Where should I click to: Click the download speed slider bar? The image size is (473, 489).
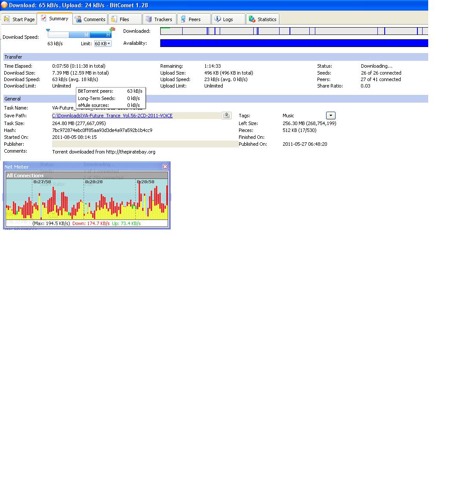pos(80,34)
